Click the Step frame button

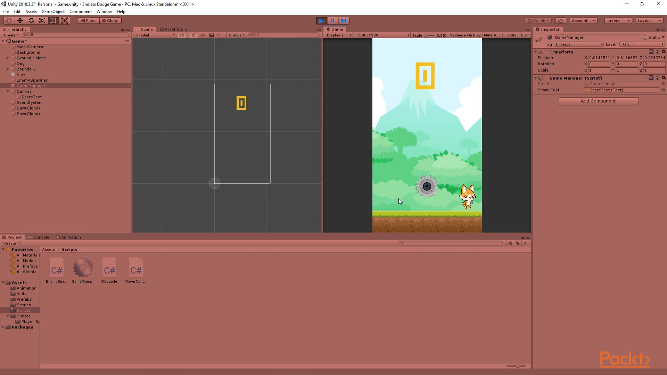344,20
